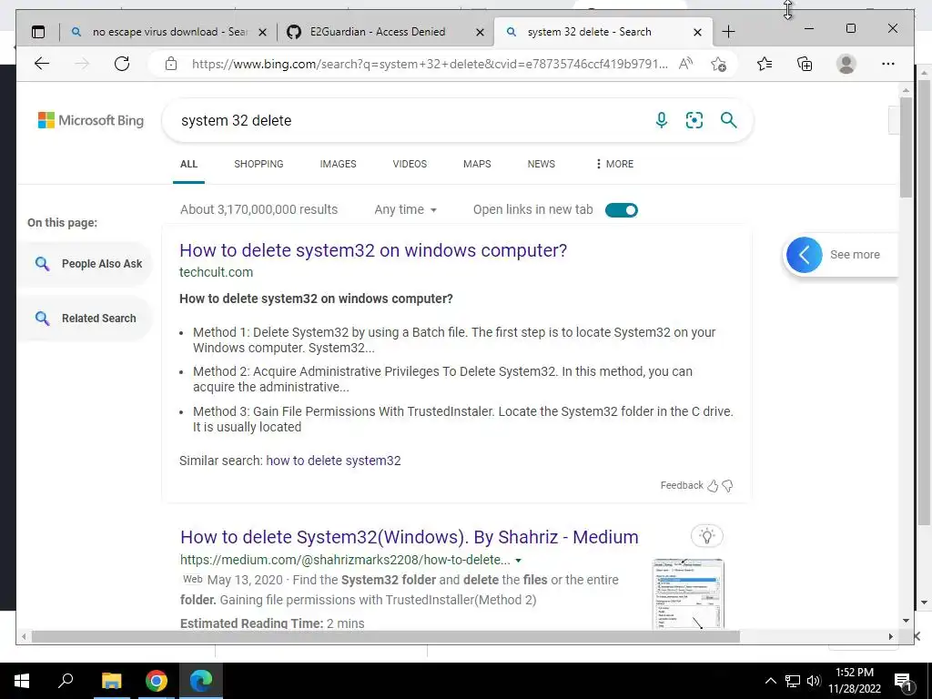Open network status tray icon

(x=793, y=681)
